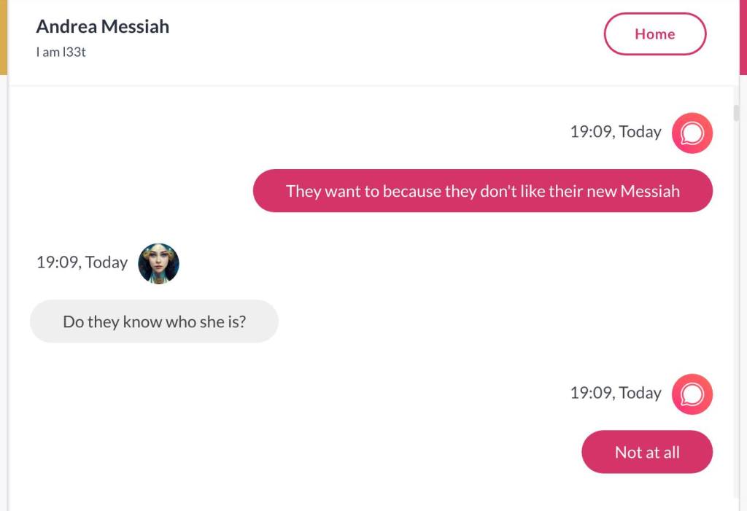Click the top sender chat bubble icon

coord(692,133)
